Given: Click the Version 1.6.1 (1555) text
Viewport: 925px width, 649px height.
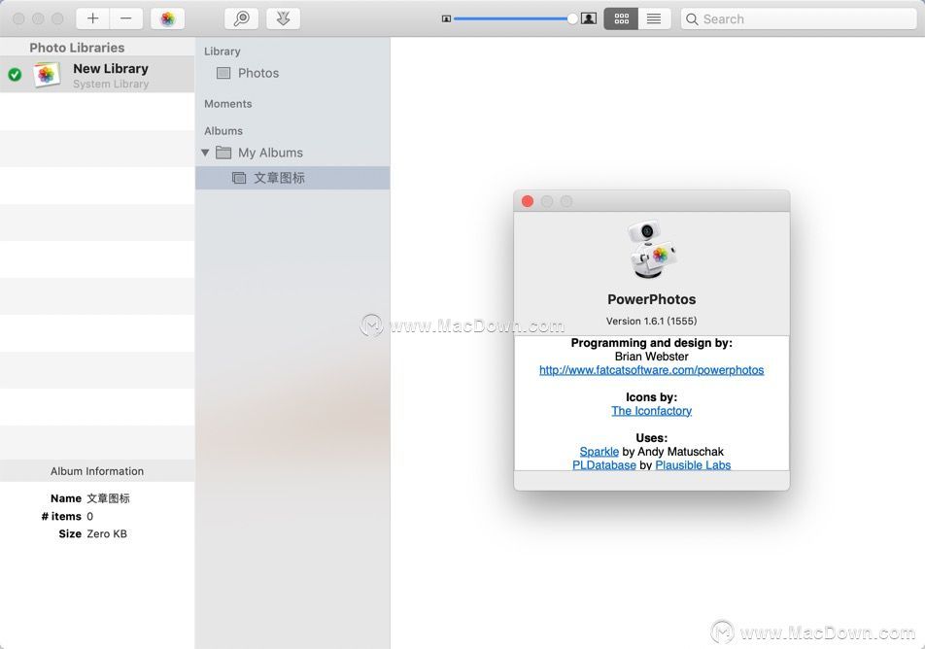Looking at the screenshot, I should 651,321.
